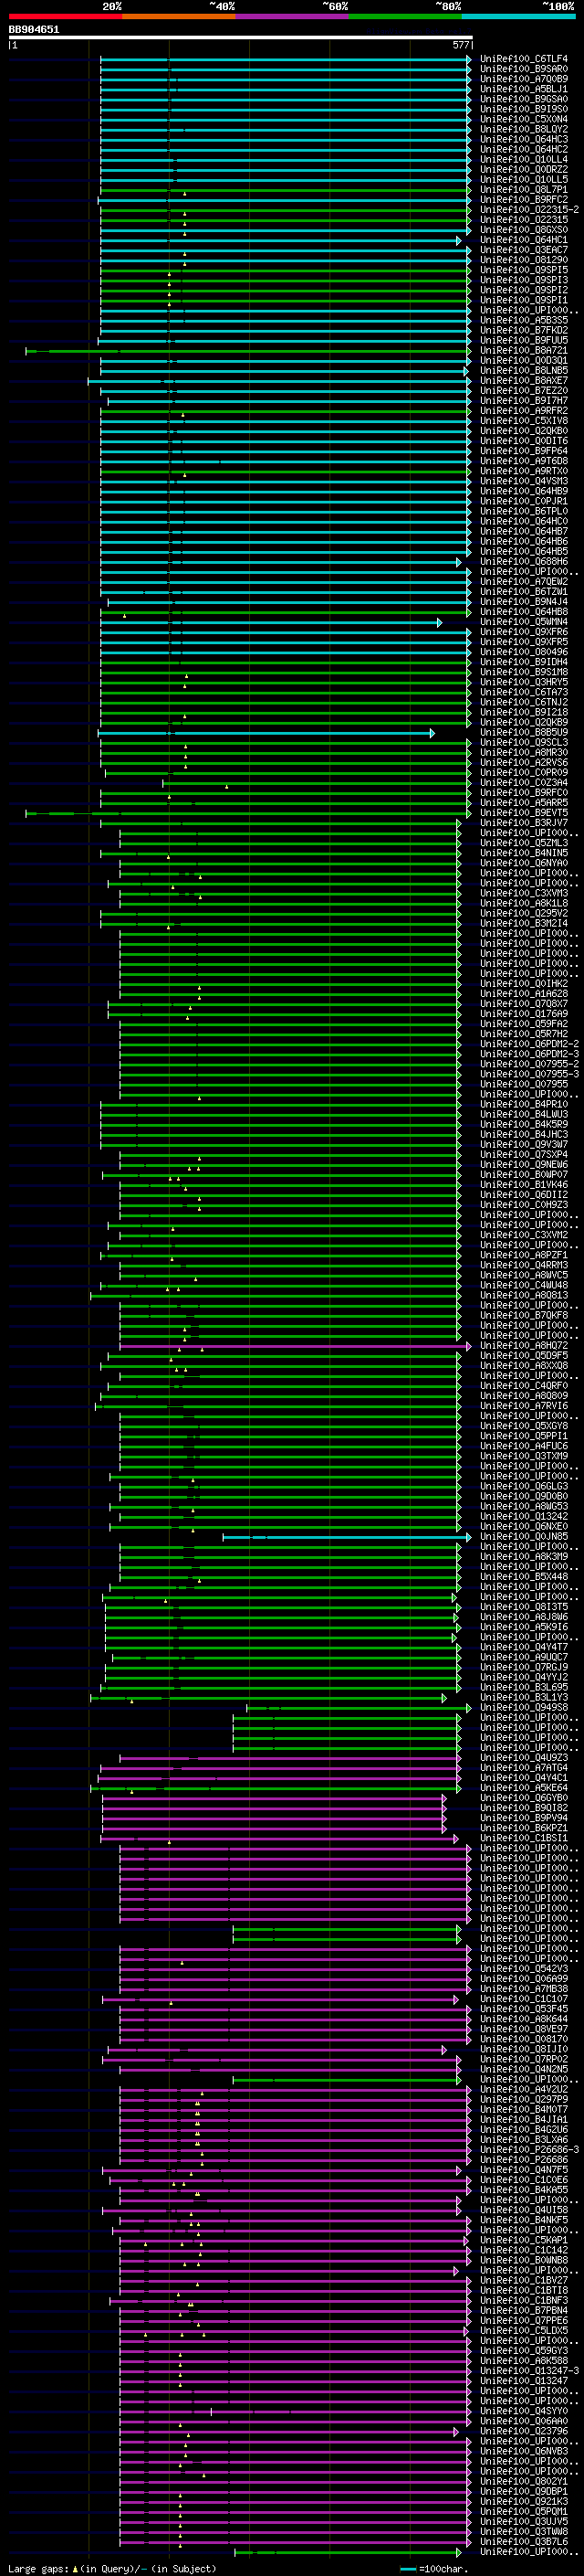The width and height of the screenshot is (584, 2576).
Task: Open hit UniRef100_B4PR10
Action: point(523,1105)
